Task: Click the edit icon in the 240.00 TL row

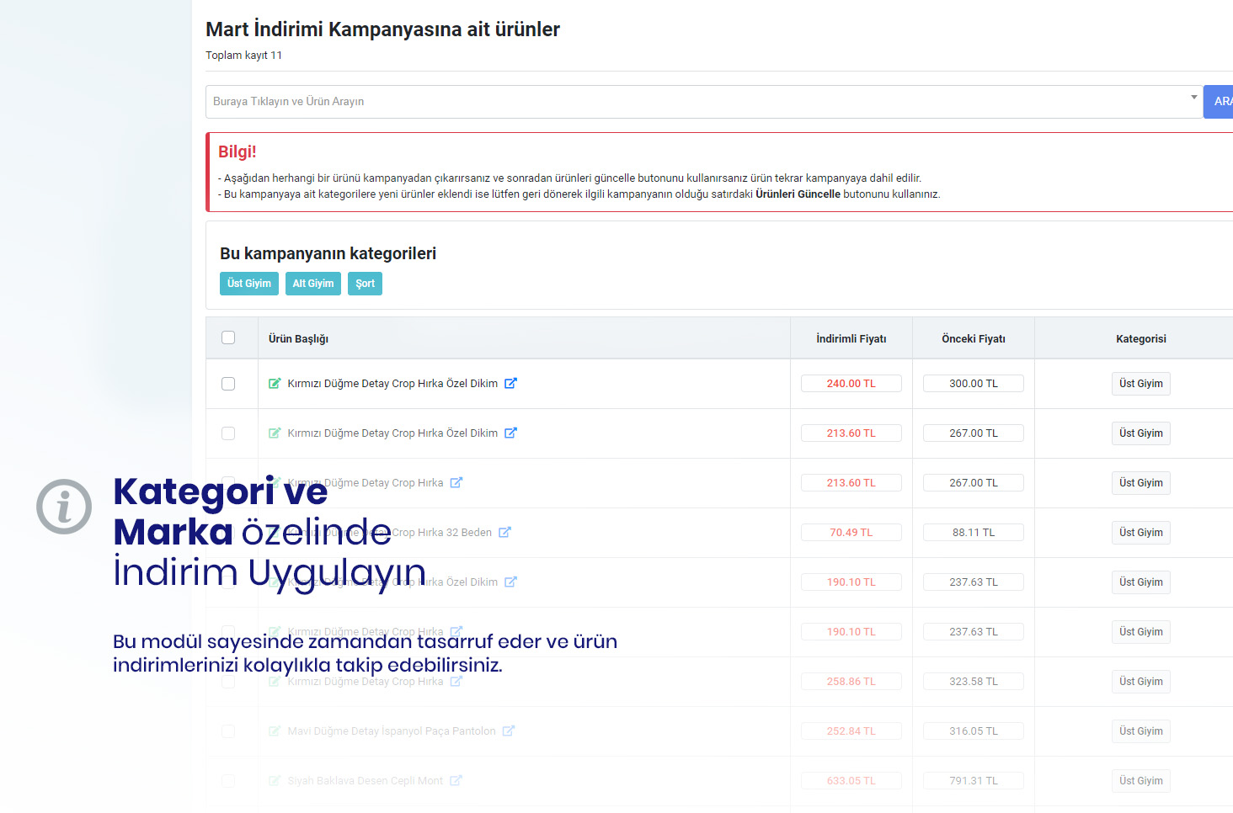Action: tap(274, 384)
